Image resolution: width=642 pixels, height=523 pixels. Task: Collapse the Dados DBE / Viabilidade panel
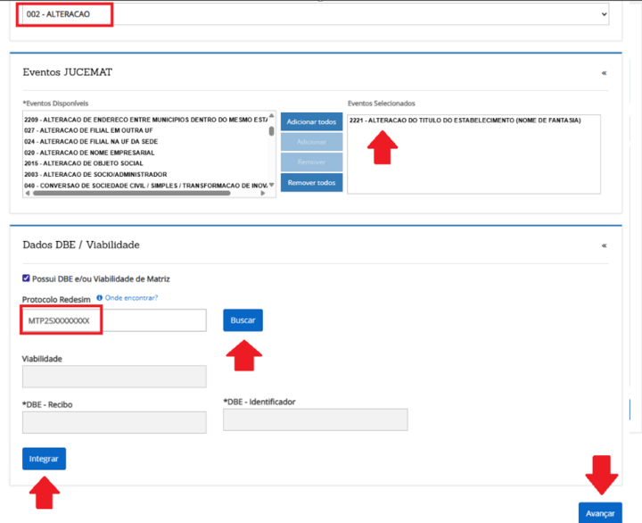pos(604,245)
